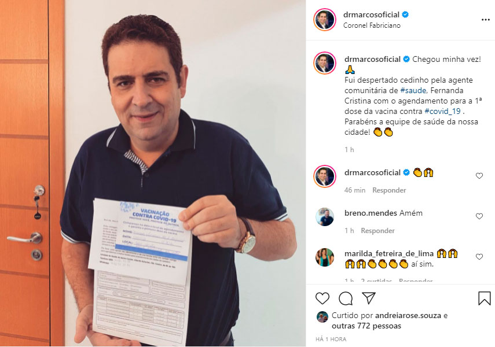View andreiarose.souza profile from likes
The height and width of the screenshot is (347, 495).
(x=408, y=315)
